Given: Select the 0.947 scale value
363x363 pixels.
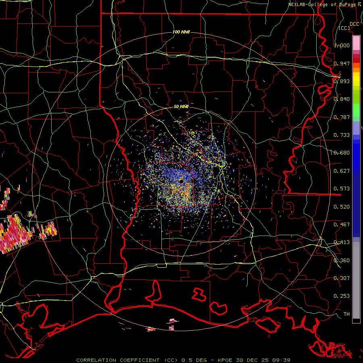Looking at the screenshot, I should point(342,63).
